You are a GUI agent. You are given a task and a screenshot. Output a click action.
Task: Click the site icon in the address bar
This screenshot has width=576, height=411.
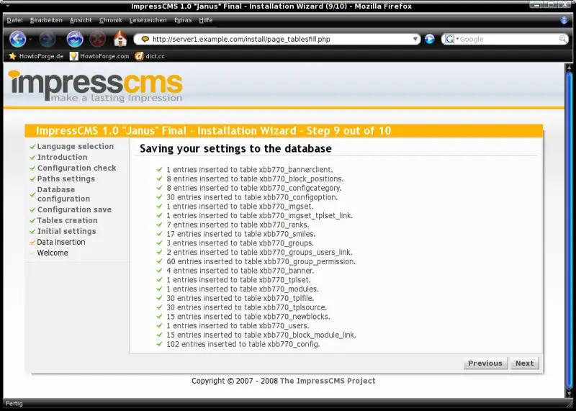click(x=145, y=39)
